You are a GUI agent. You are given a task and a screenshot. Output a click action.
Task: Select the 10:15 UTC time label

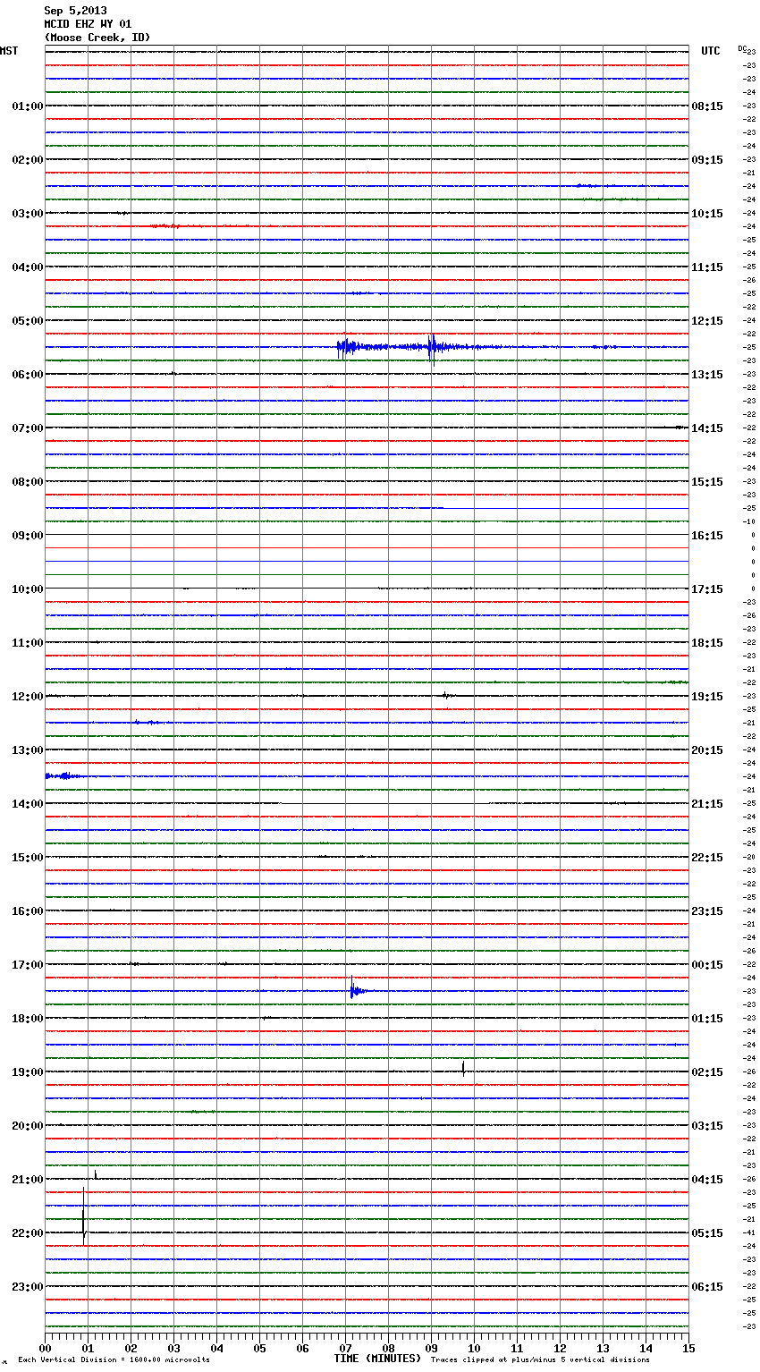pyautogui.click(x=707, y=214)
